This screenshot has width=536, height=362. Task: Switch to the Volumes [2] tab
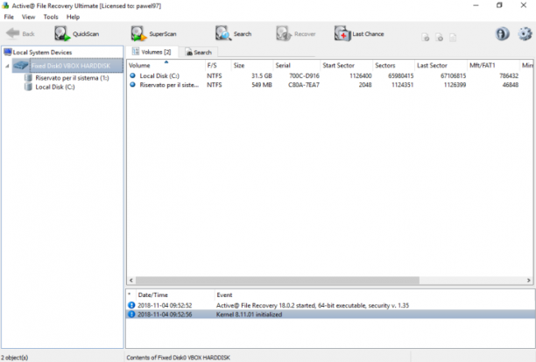(152, 52)
